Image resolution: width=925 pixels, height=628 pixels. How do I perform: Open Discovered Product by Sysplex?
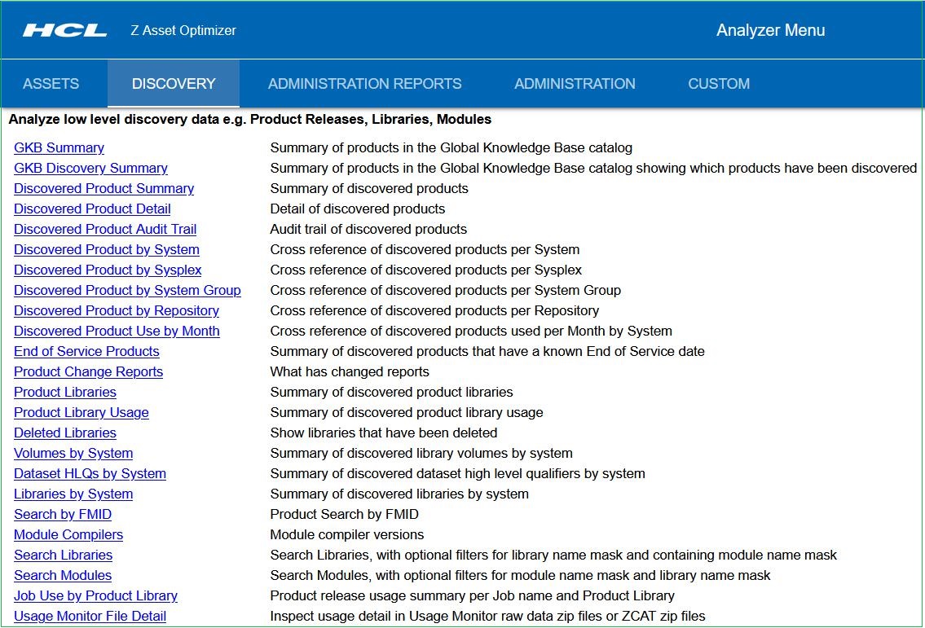(108, 270)
